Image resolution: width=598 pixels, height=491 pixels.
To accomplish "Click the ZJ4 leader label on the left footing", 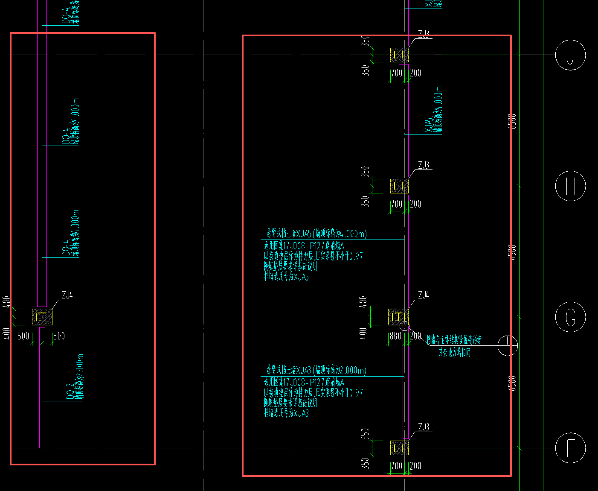I will click(x=67, y=295).
